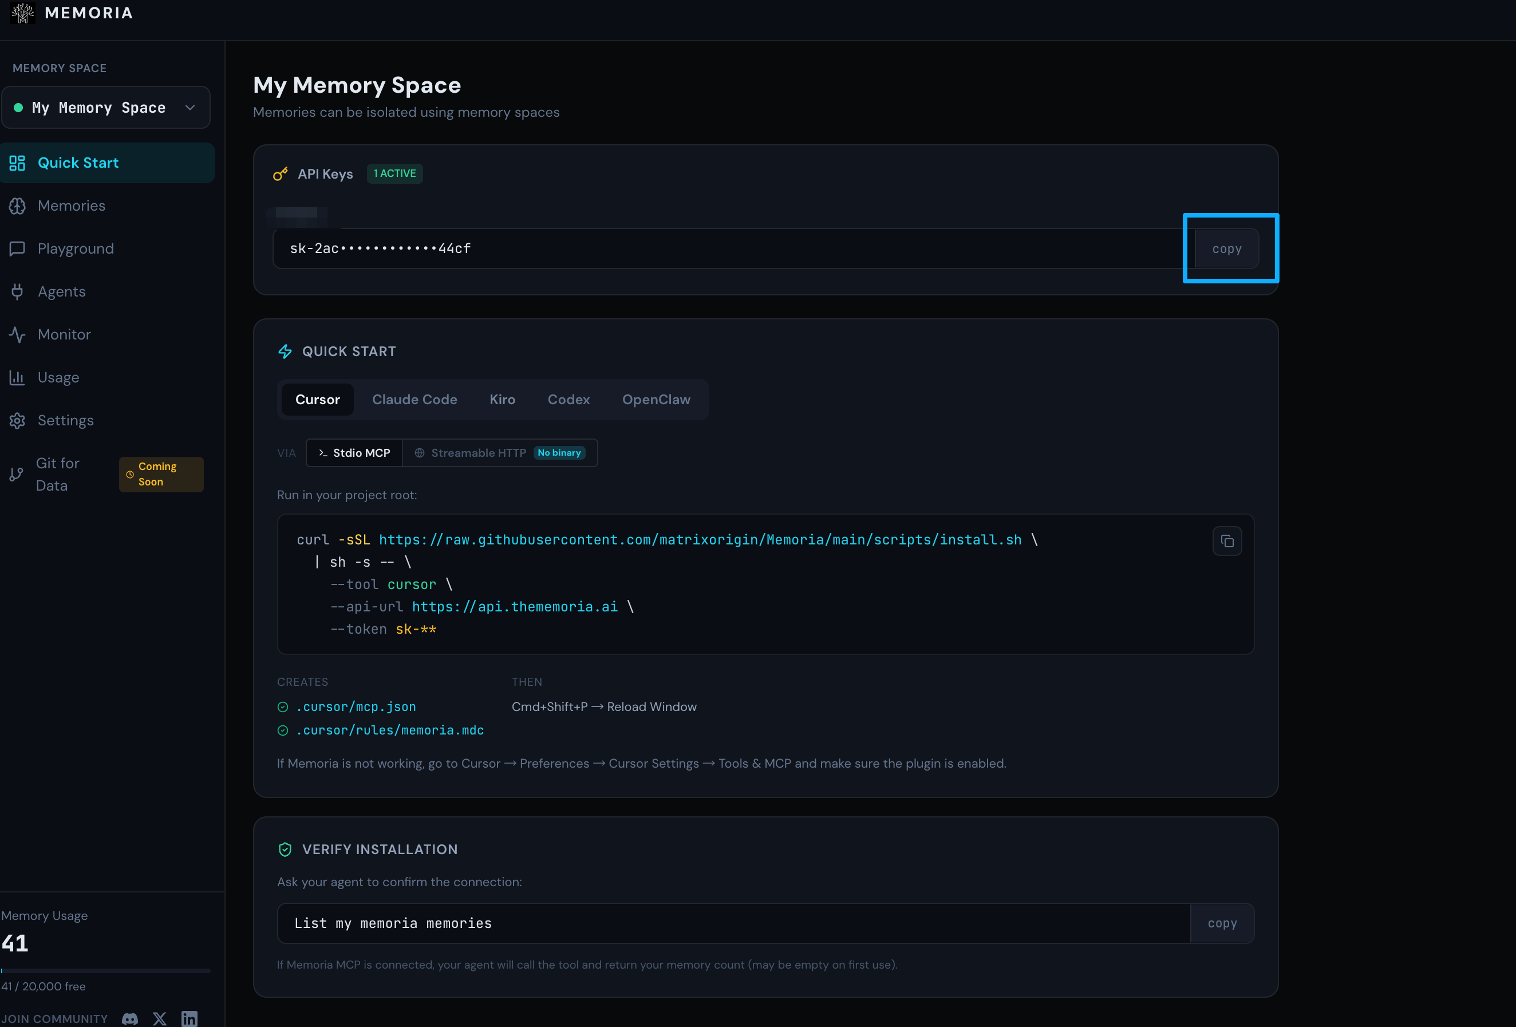Select the Playground sidebar icon

(x=17, y=248)
